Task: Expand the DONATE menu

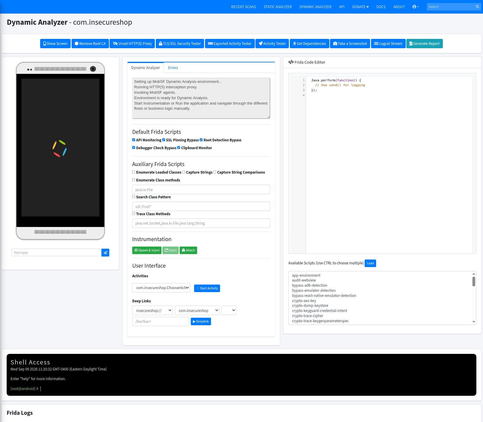Action: [x=360, y=7]
